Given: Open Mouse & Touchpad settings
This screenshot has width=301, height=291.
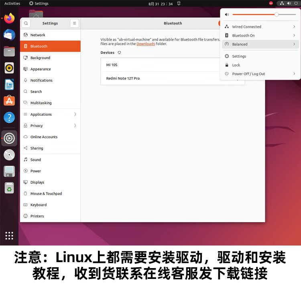Looking at the screenshot, I should coord(50,194).
